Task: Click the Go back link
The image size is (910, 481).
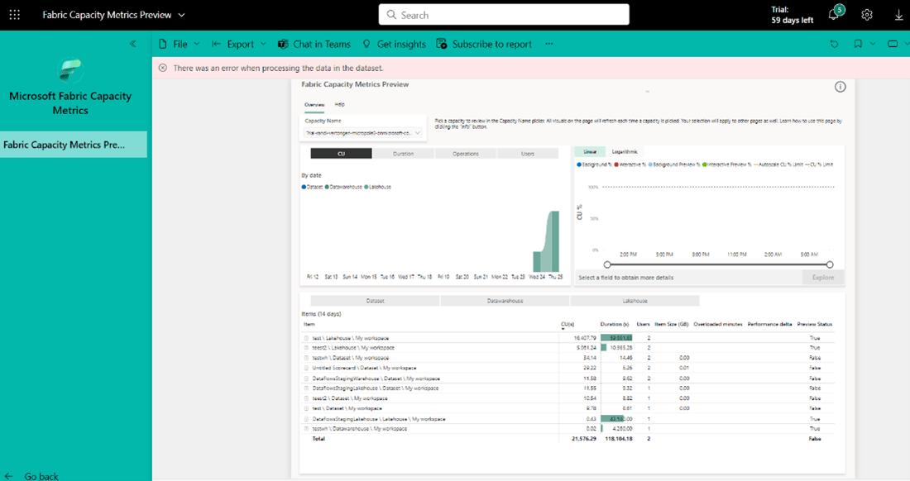Action: click(x=41, y=476)
